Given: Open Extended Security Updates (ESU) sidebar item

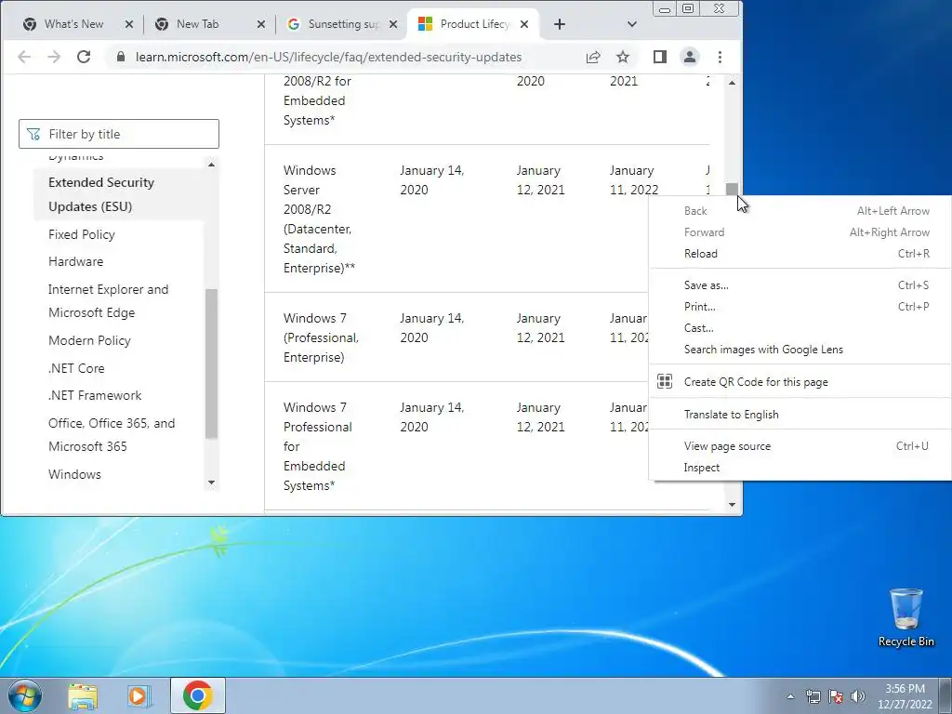Looking at the screenshot, I should coord(118,194).
